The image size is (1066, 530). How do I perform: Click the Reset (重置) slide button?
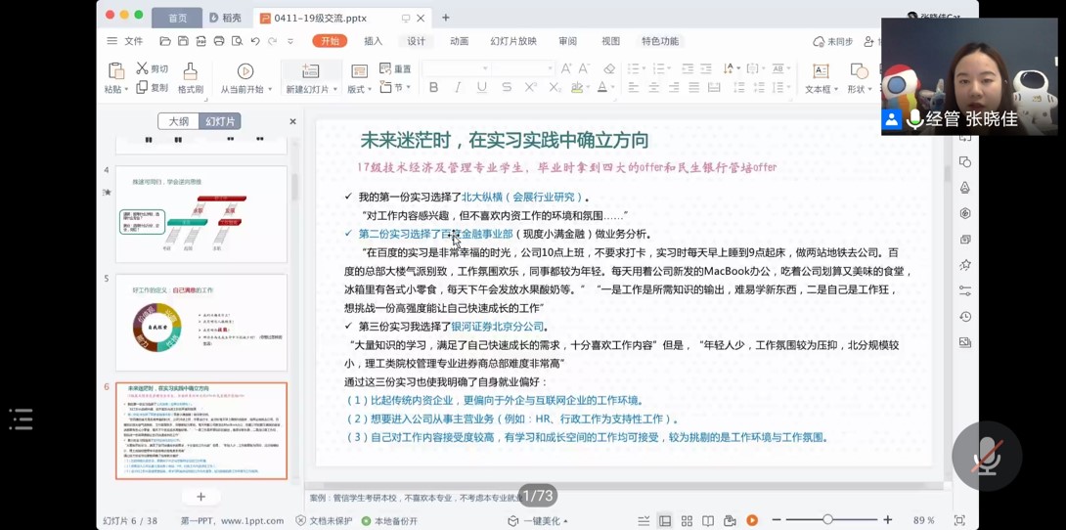[x=396, y=69]
